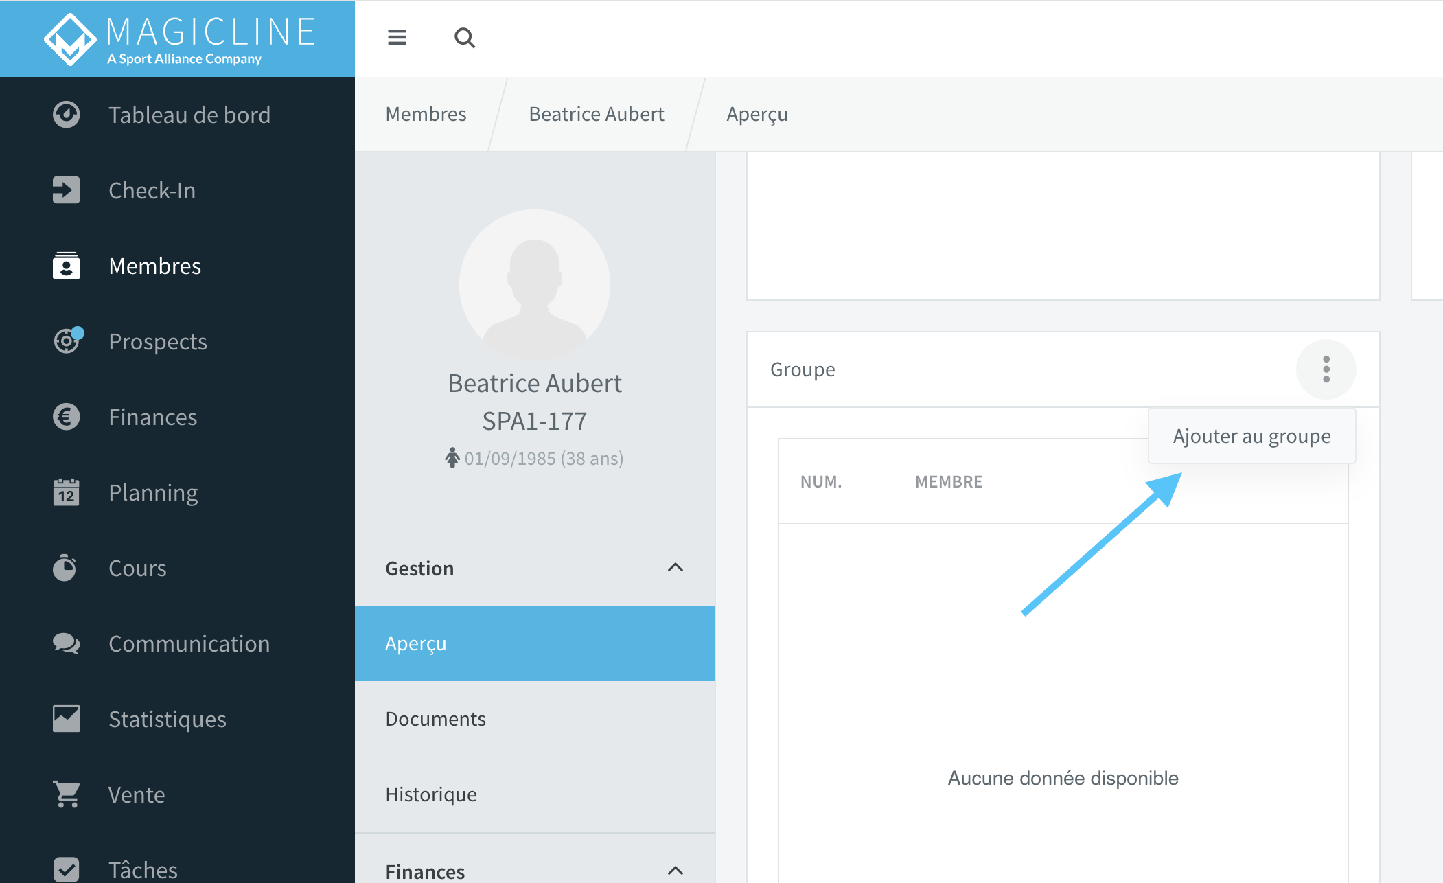Click the search magnifier icon
Image resolution: width=1443 pixels, height=883 pixels.
465,38
